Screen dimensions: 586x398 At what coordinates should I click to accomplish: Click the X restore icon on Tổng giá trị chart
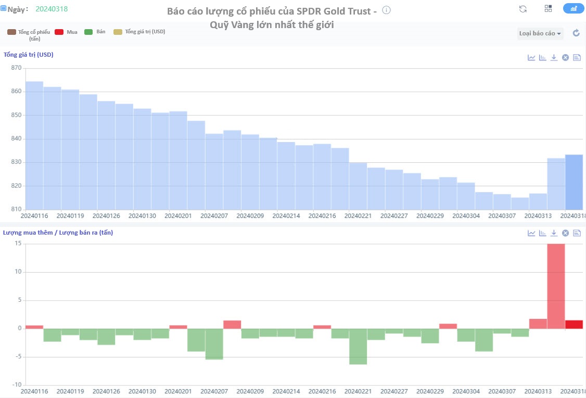point(566,58)
